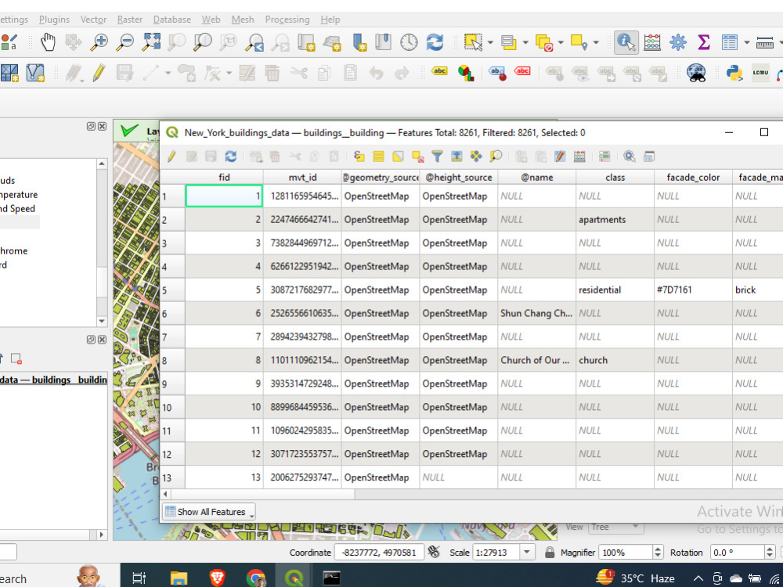Screen dimensions: 783x587
Task: Click the Zoom Full extent icon
Action: pos(151,42)
